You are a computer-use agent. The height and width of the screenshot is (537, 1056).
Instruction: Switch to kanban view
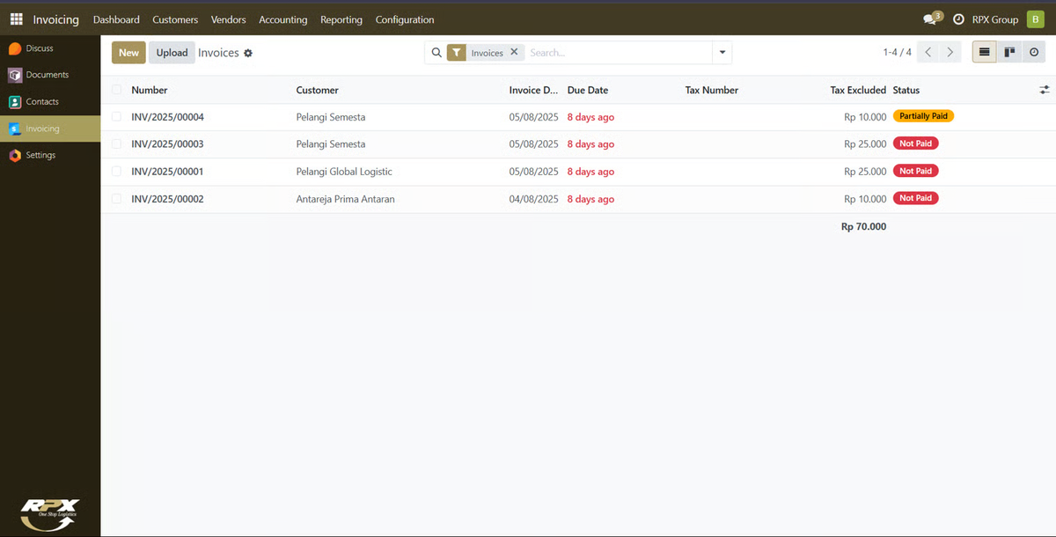(x=1009, y=53)
